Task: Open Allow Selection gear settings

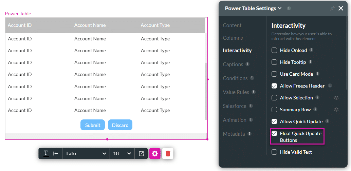Action: pyautogui.click(x=336, y=98)
